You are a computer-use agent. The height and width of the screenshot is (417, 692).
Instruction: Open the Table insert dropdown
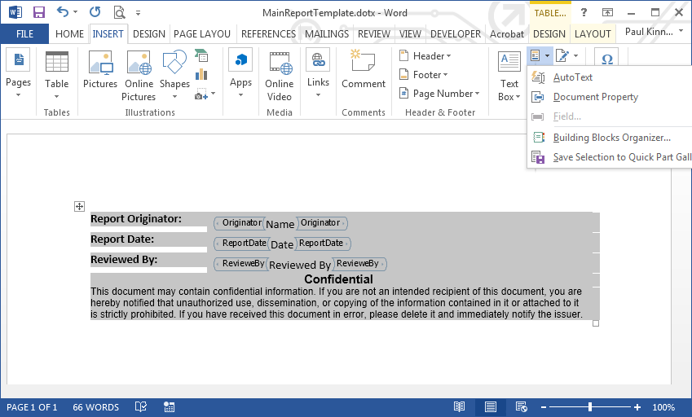point(56,76)
